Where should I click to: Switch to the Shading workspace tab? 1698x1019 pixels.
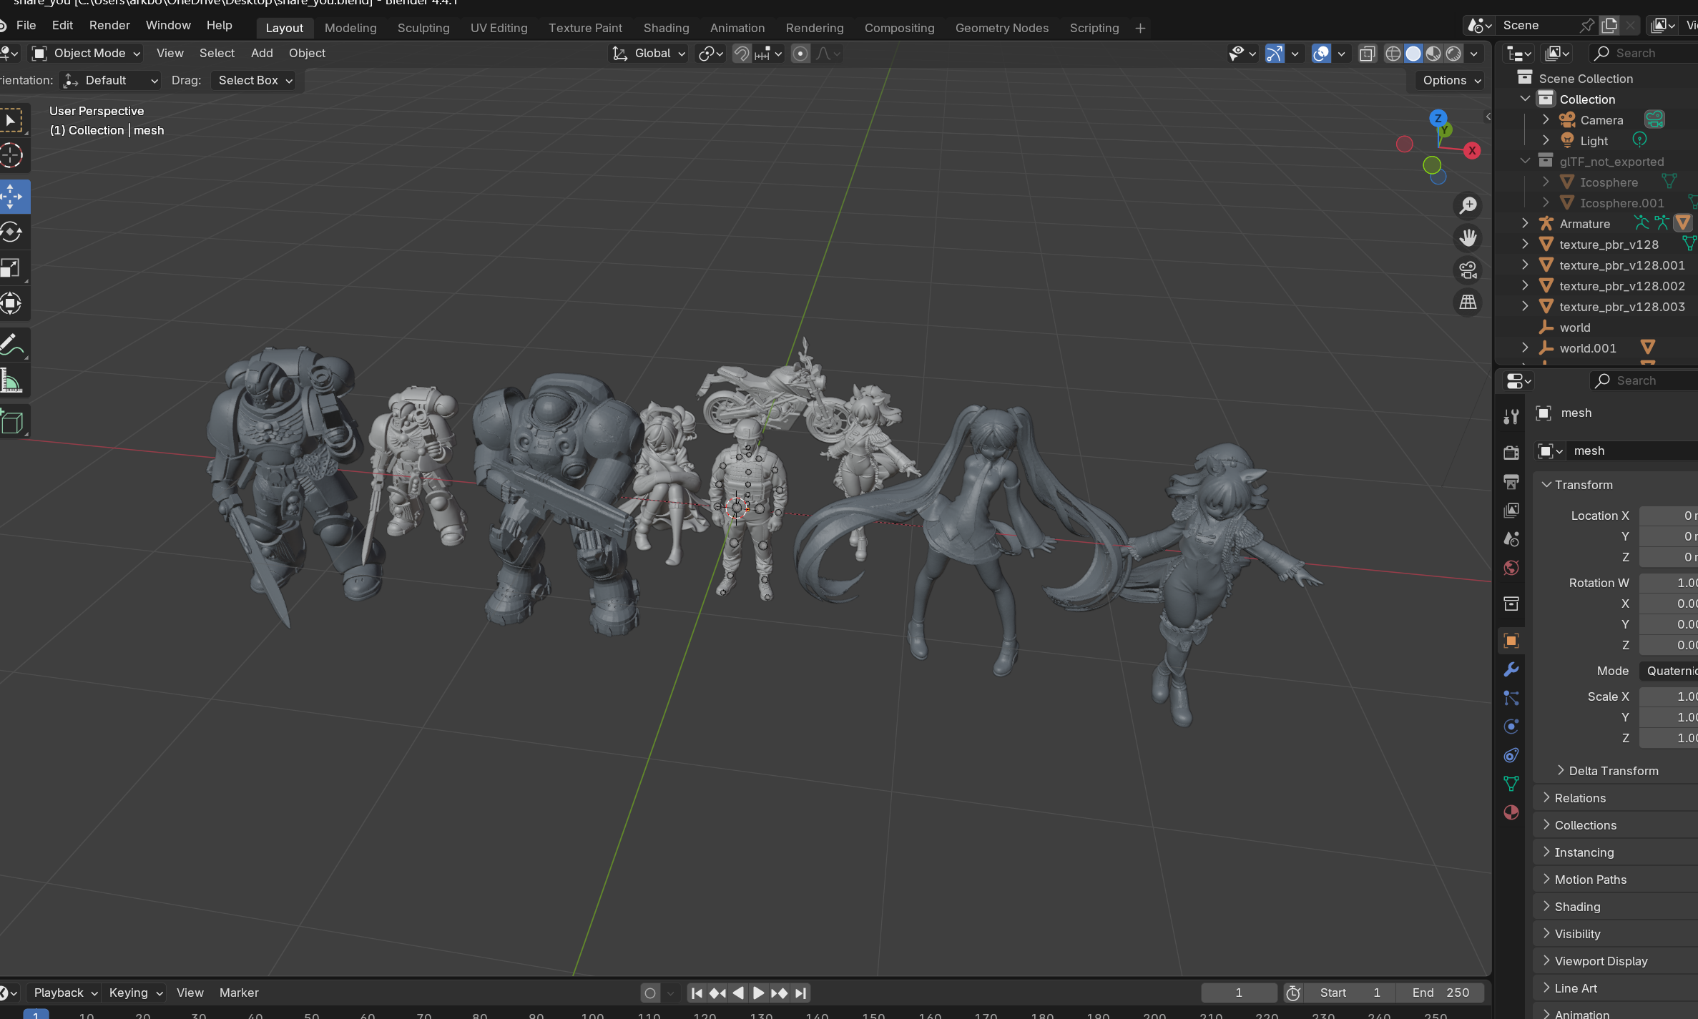[x=666, y=28]
